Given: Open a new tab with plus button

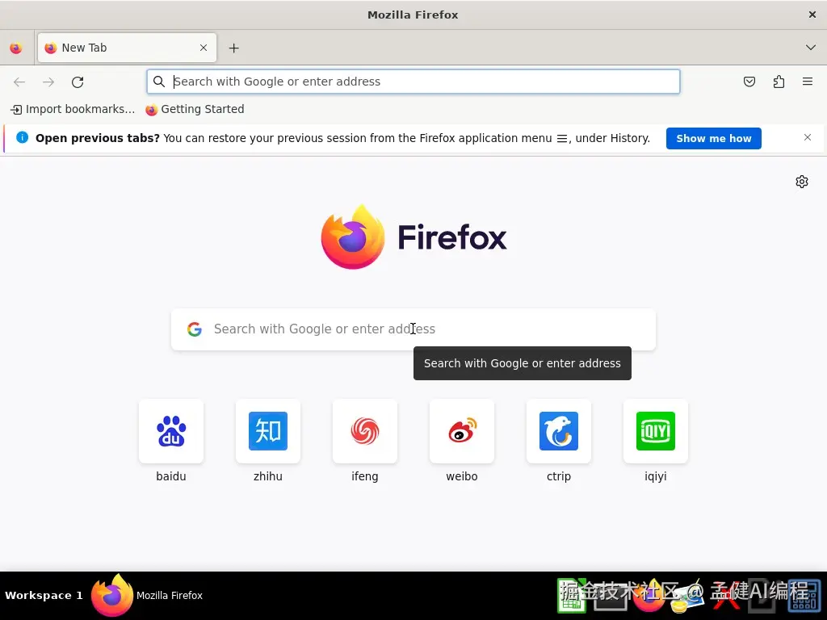Looking at the screenshot, I should point(233,48).
